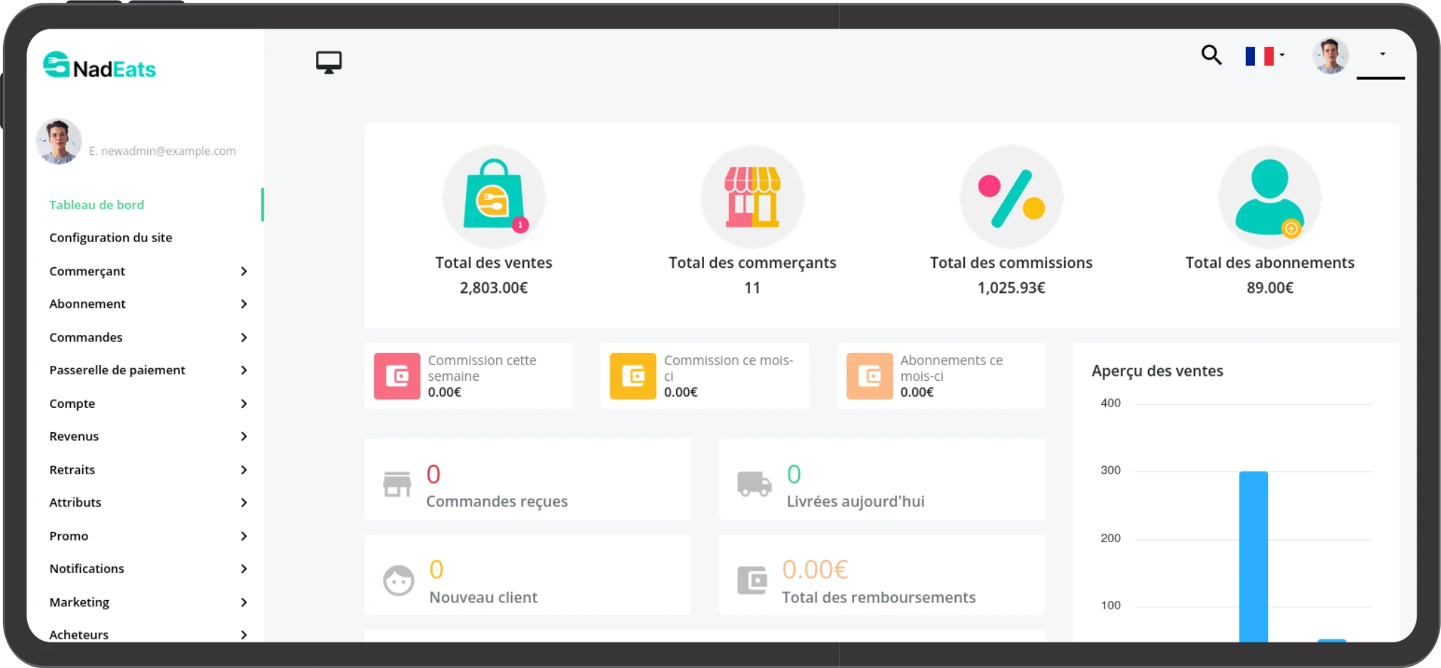1441x668 pixels.
Task: Select Attributs in the sidebar
Action: pos(75,503)
